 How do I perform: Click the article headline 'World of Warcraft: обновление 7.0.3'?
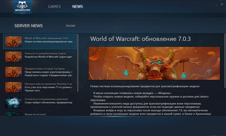[140, 39]
